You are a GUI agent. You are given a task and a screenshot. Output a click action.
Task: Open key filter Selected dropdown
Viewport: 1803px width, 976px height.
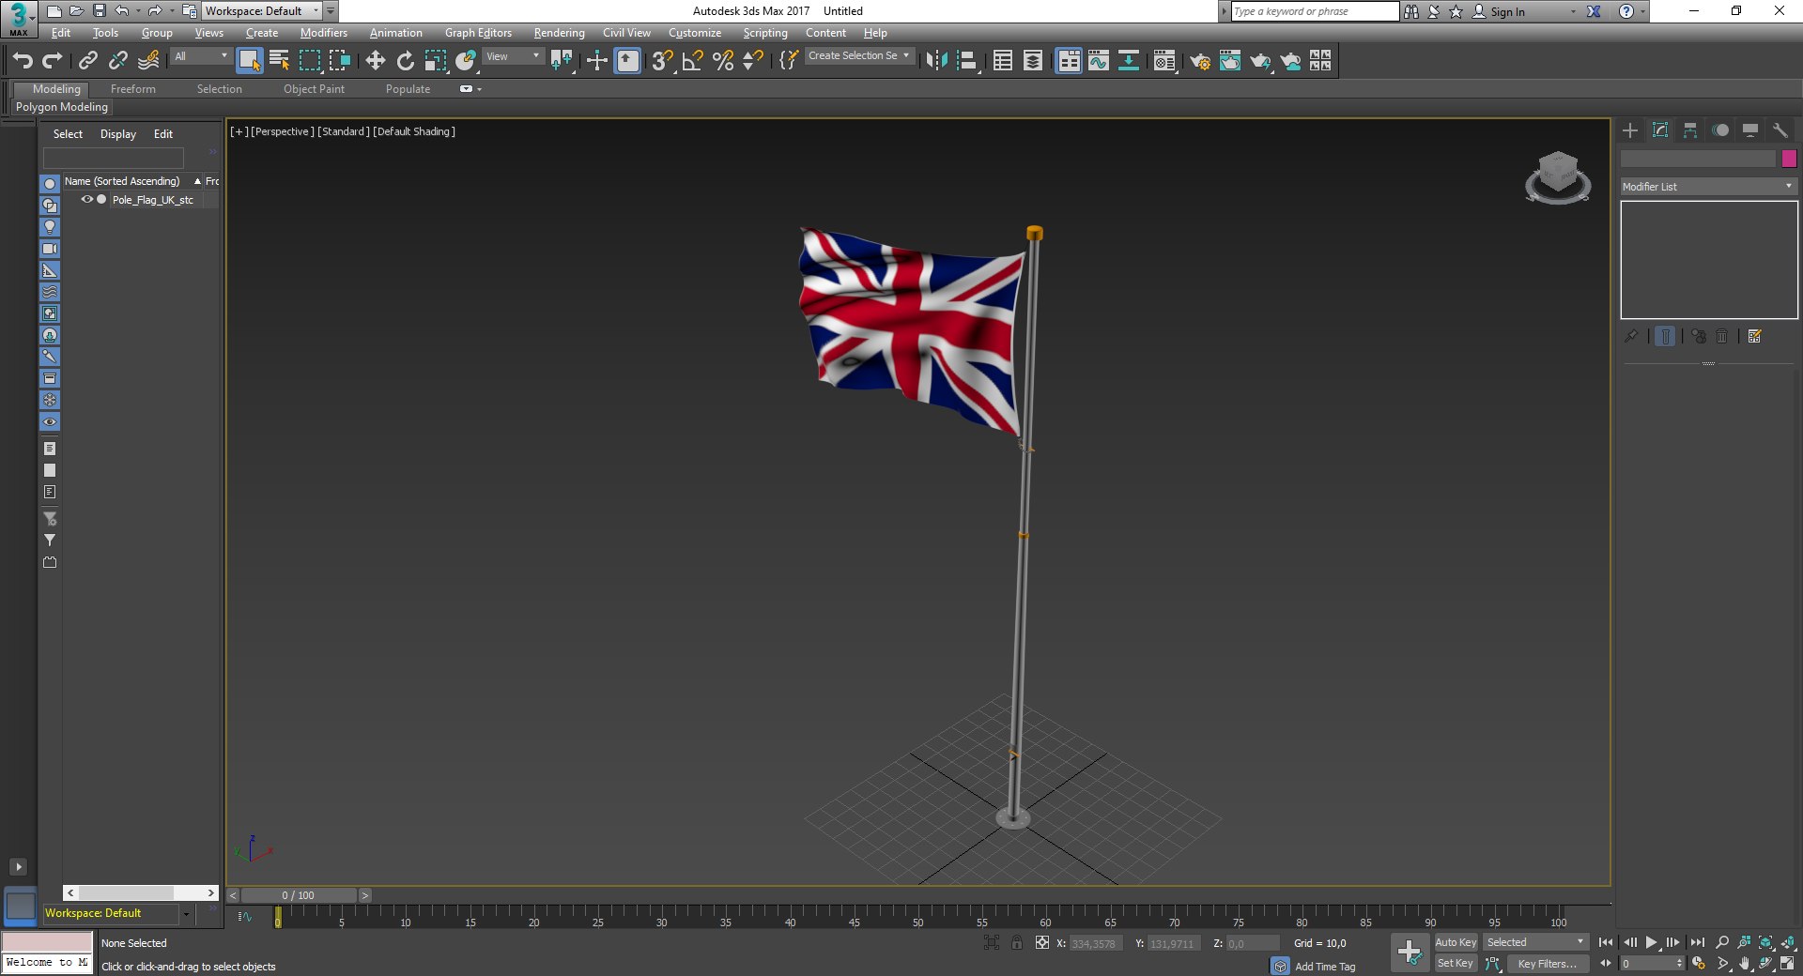pyautogui.click(x=1534, y=942)
